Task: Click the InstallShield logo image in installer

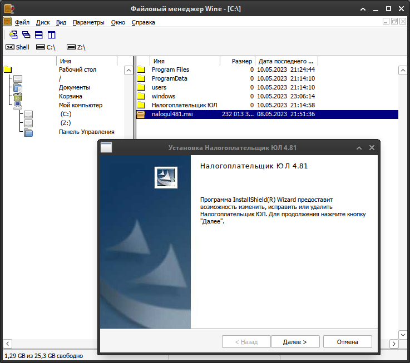Action: tap(166, 177)
